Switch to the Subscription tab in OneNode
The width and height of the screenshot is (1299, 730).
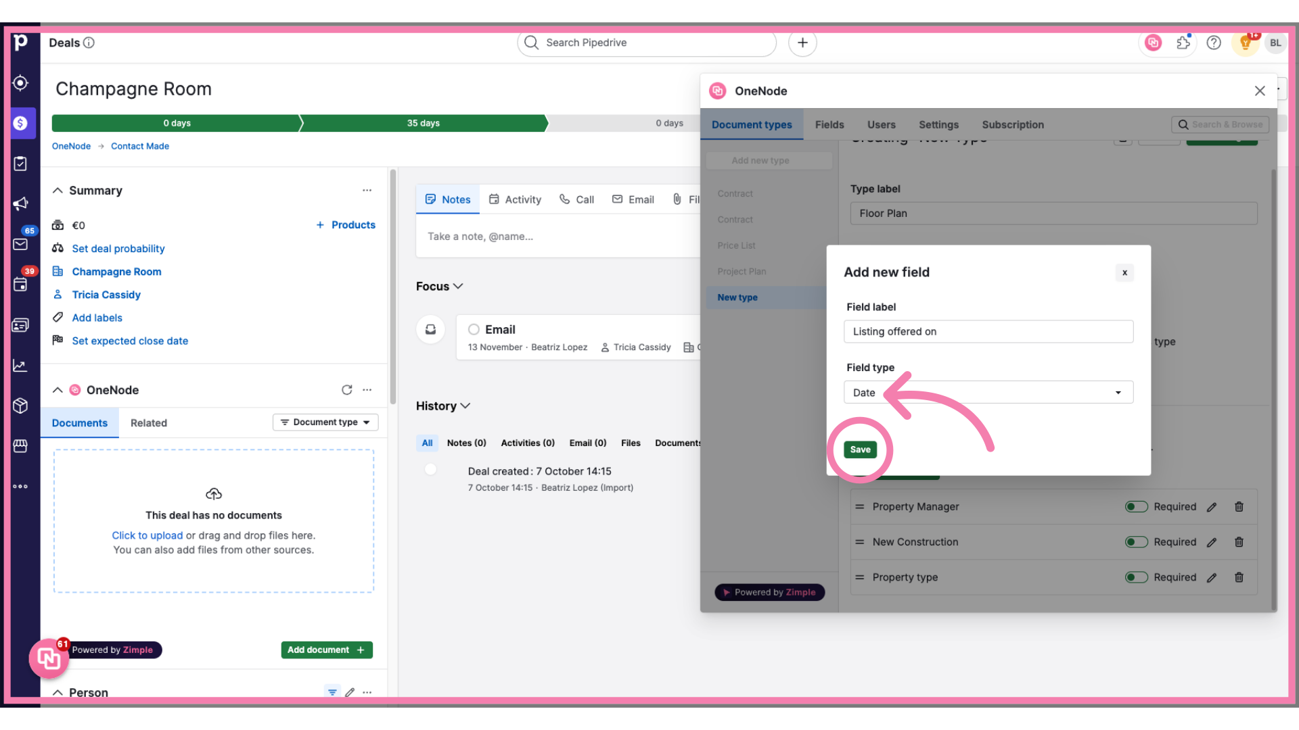click(1013, 125)
